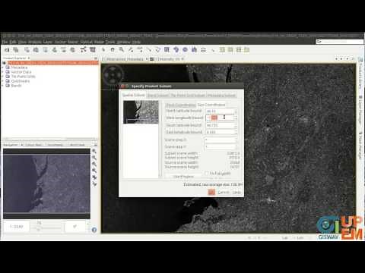Activate the Selection pointer tool
The width and height of the screenshot is (365, 273).
(x=103, y=50)
